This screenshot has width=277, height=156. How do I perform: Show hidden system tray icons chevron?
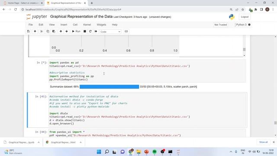[231, 152]
